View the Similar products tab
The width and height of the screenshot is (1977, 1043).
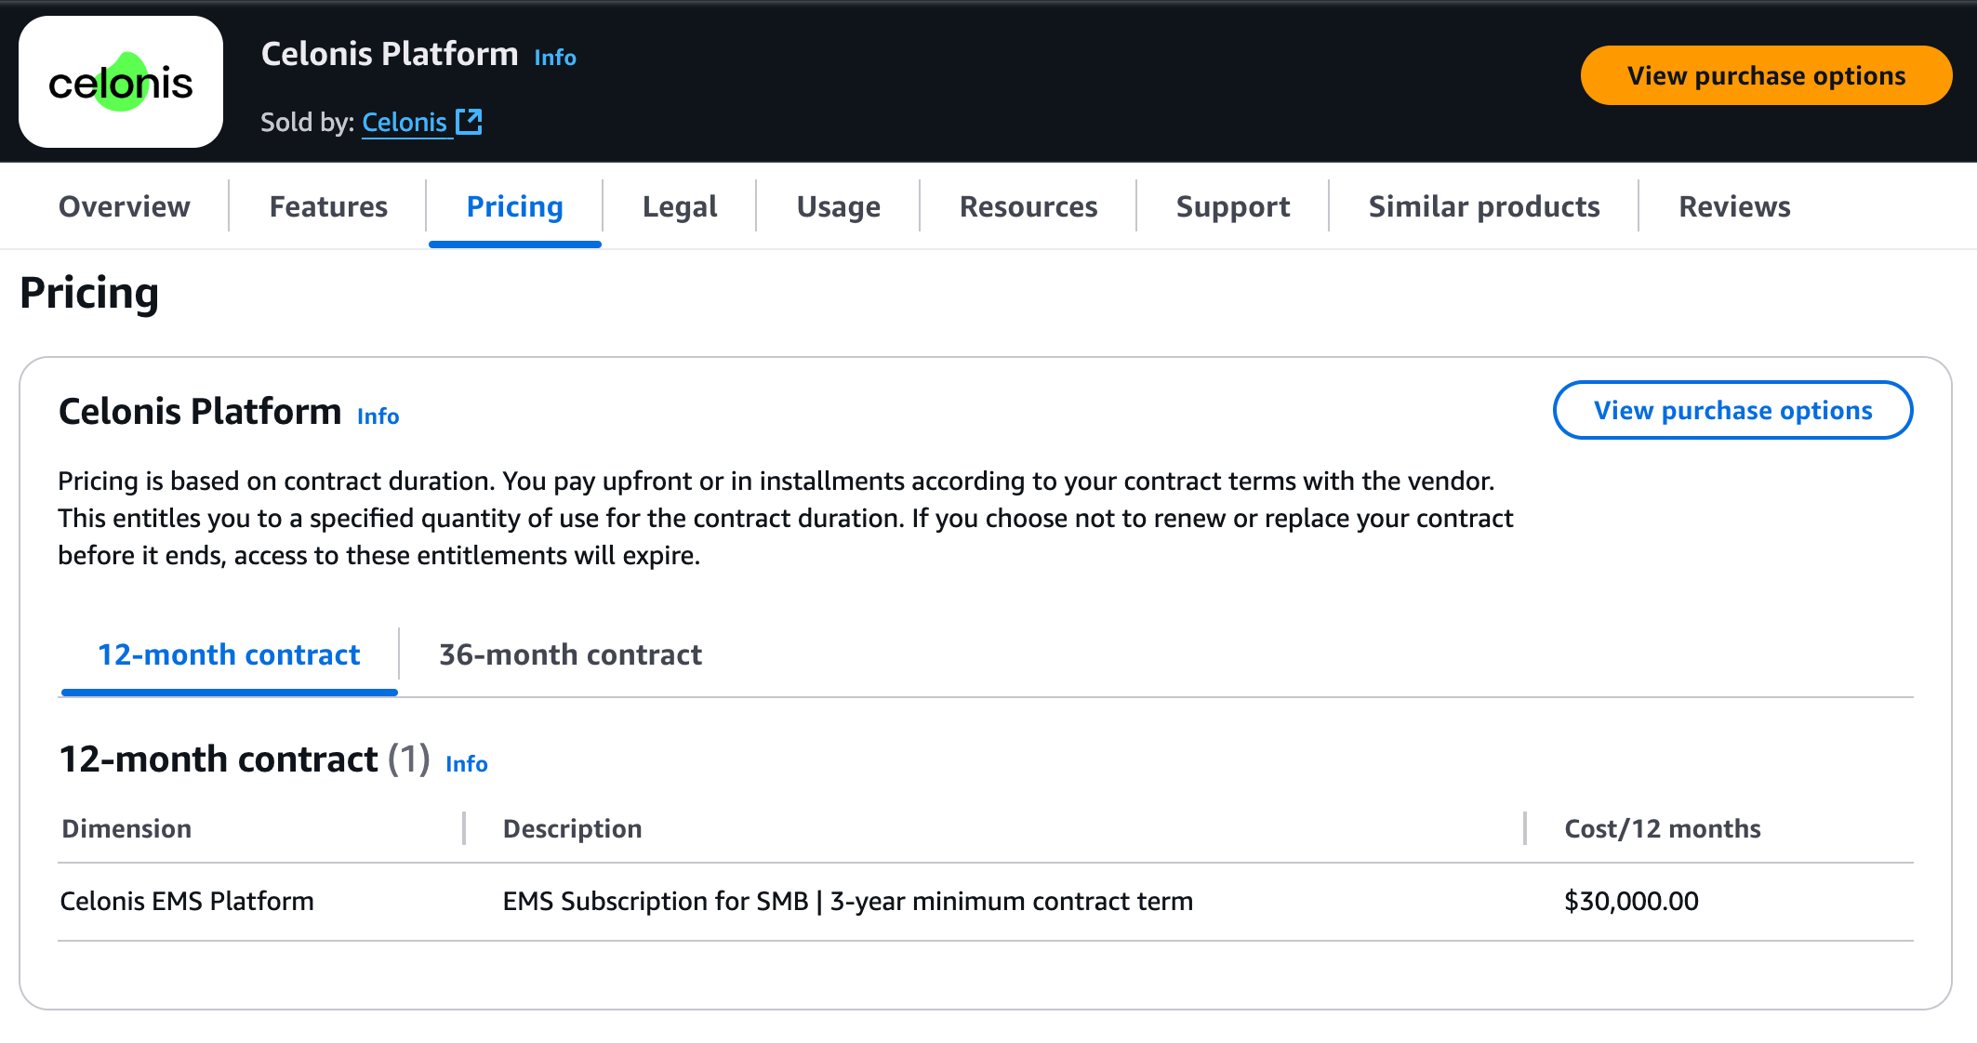click(x=1483, y=206)
